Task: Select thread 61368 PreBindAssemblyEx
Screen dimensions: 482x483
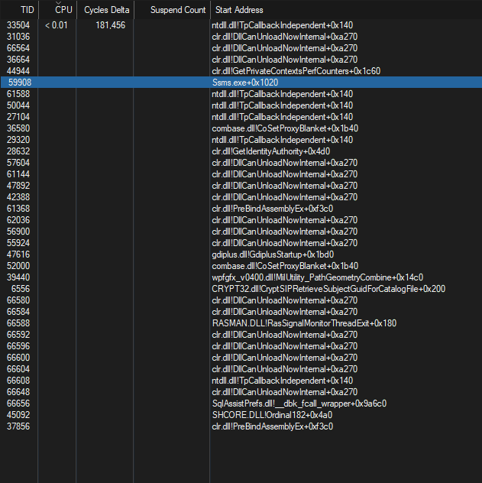Action: 241,209
